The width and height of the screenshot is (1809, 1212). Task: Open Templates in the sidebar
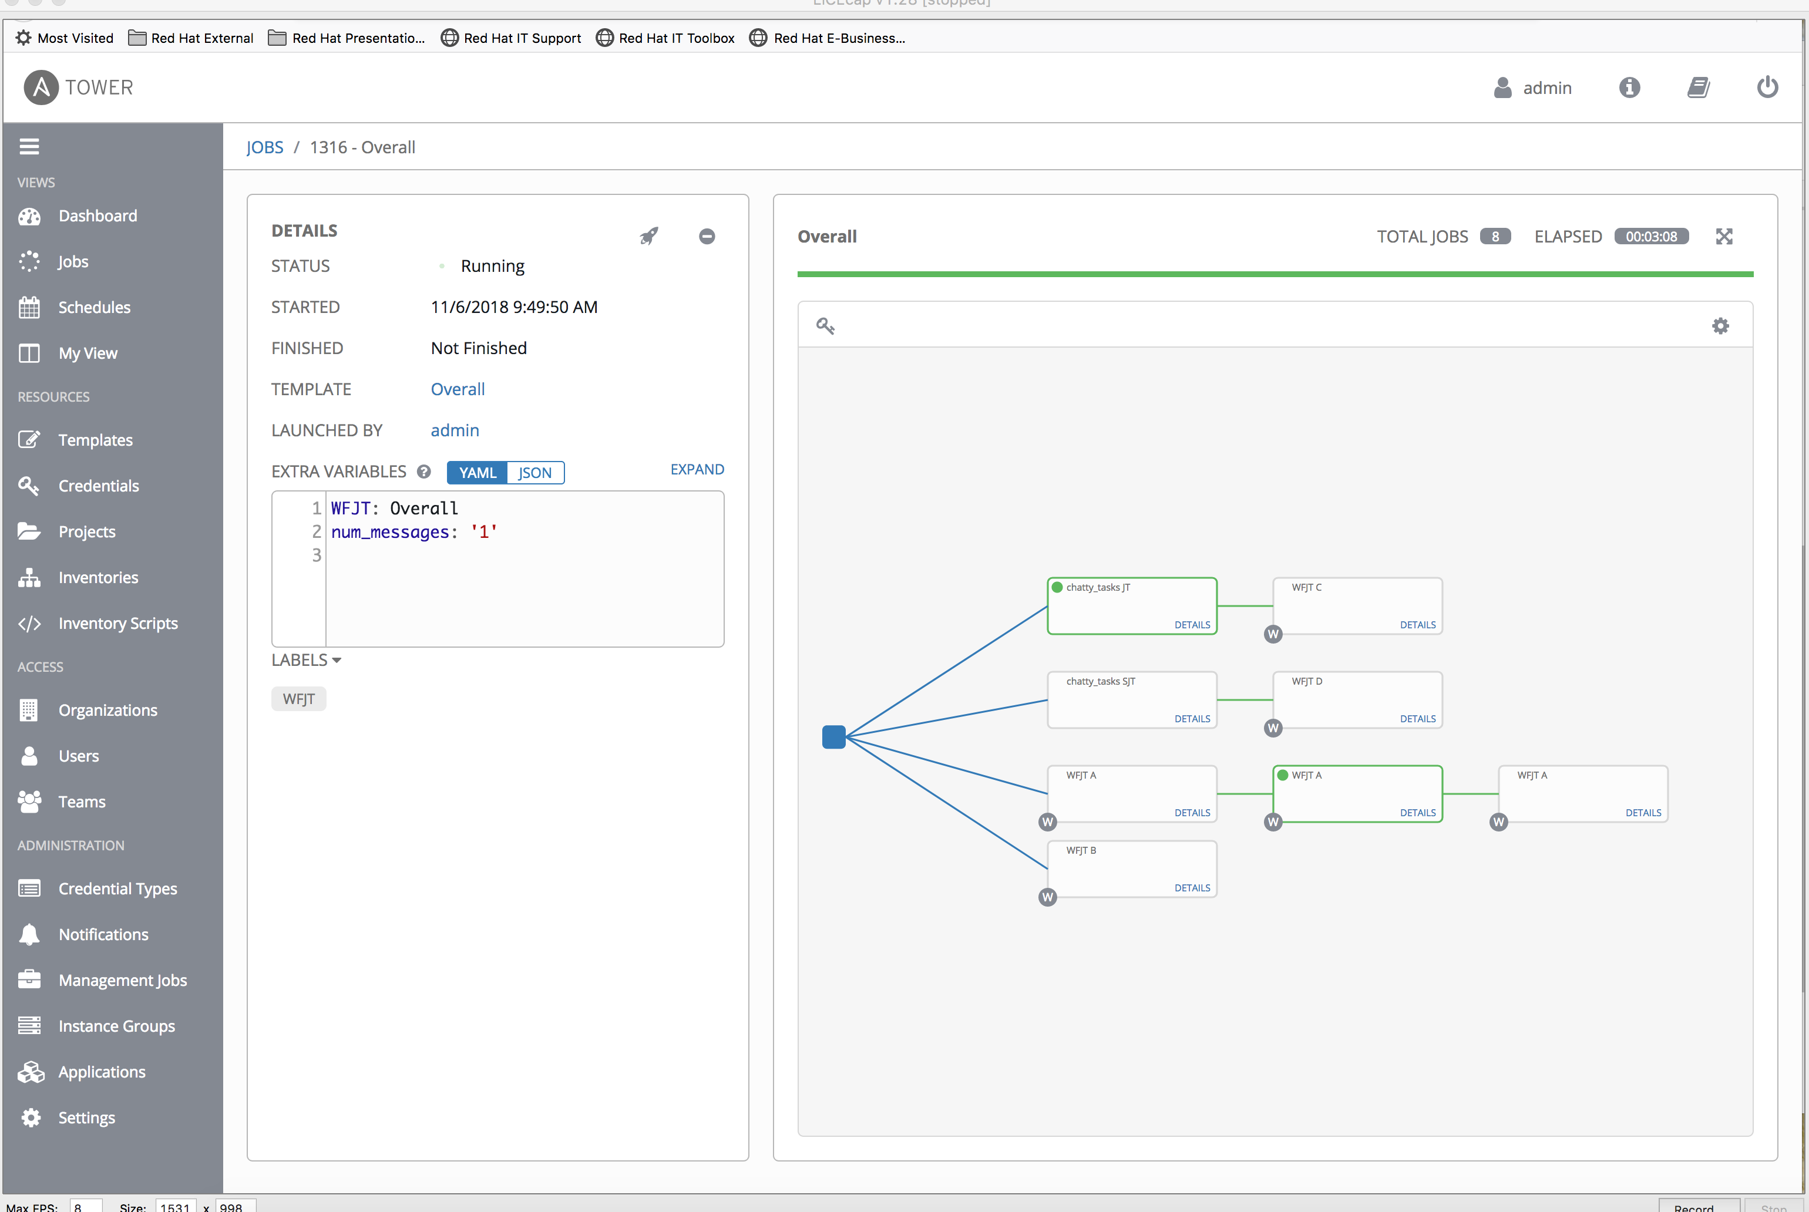coord(95,440)
